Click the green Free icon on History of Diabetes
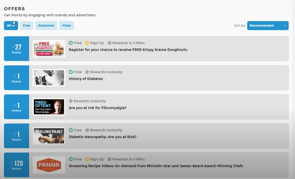 tap(71, 72)
